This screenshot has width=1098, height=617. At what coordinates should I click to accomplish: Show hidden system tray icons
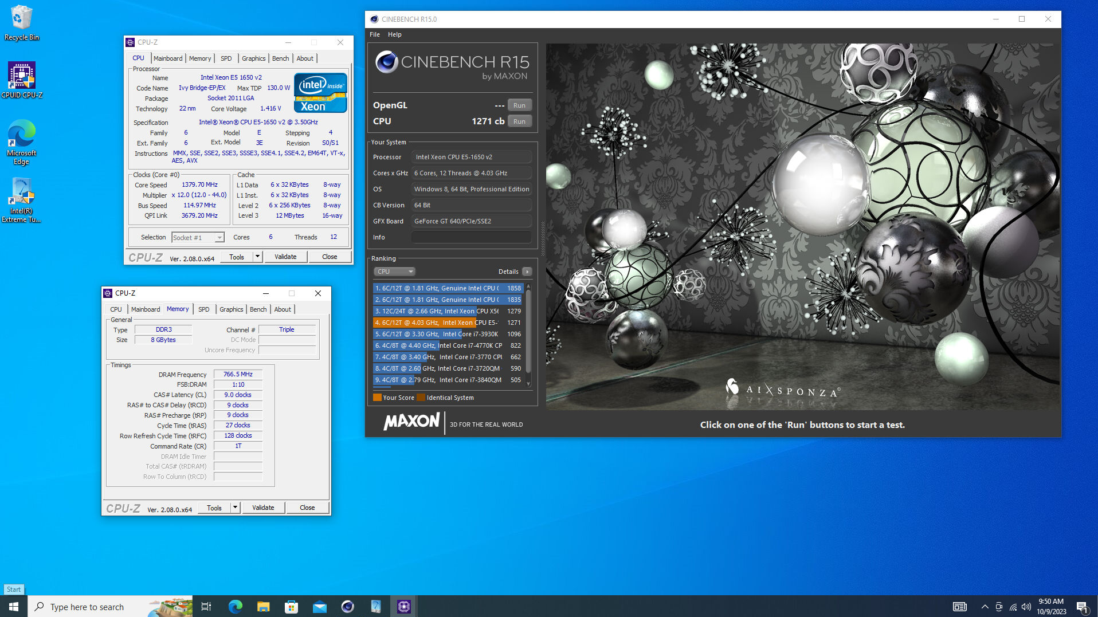985,607
